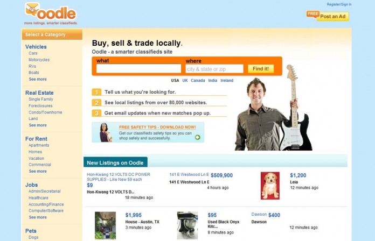Open the black stand mixer listing photo
This screenshot has height=241, width=375.
(x=188, y=225)
